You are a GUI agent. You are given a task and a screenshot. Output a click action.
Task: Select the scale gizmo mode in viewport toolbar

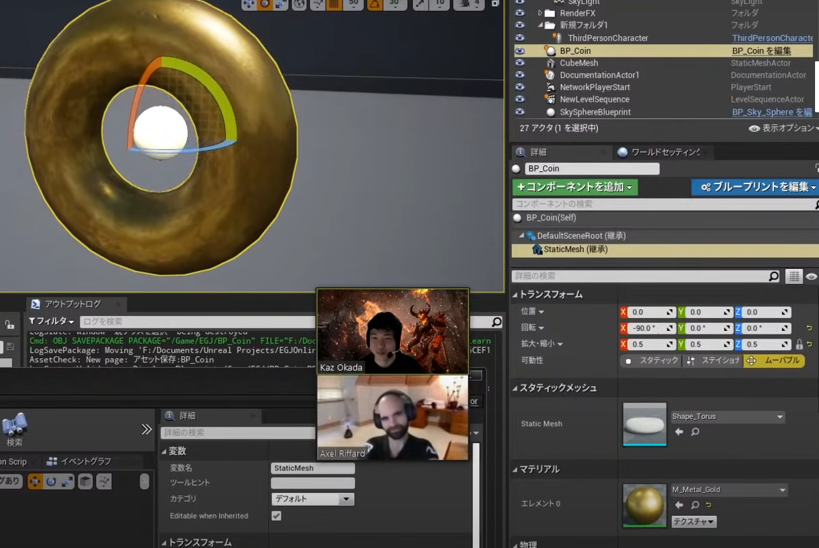click(281, 4)
